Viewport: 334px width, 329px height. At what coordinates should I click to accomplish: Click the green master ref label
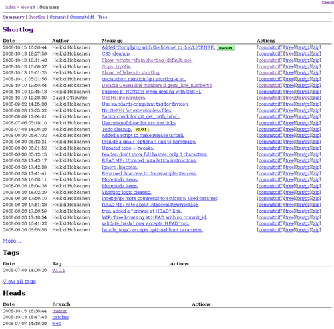click(x=226, y=48)
